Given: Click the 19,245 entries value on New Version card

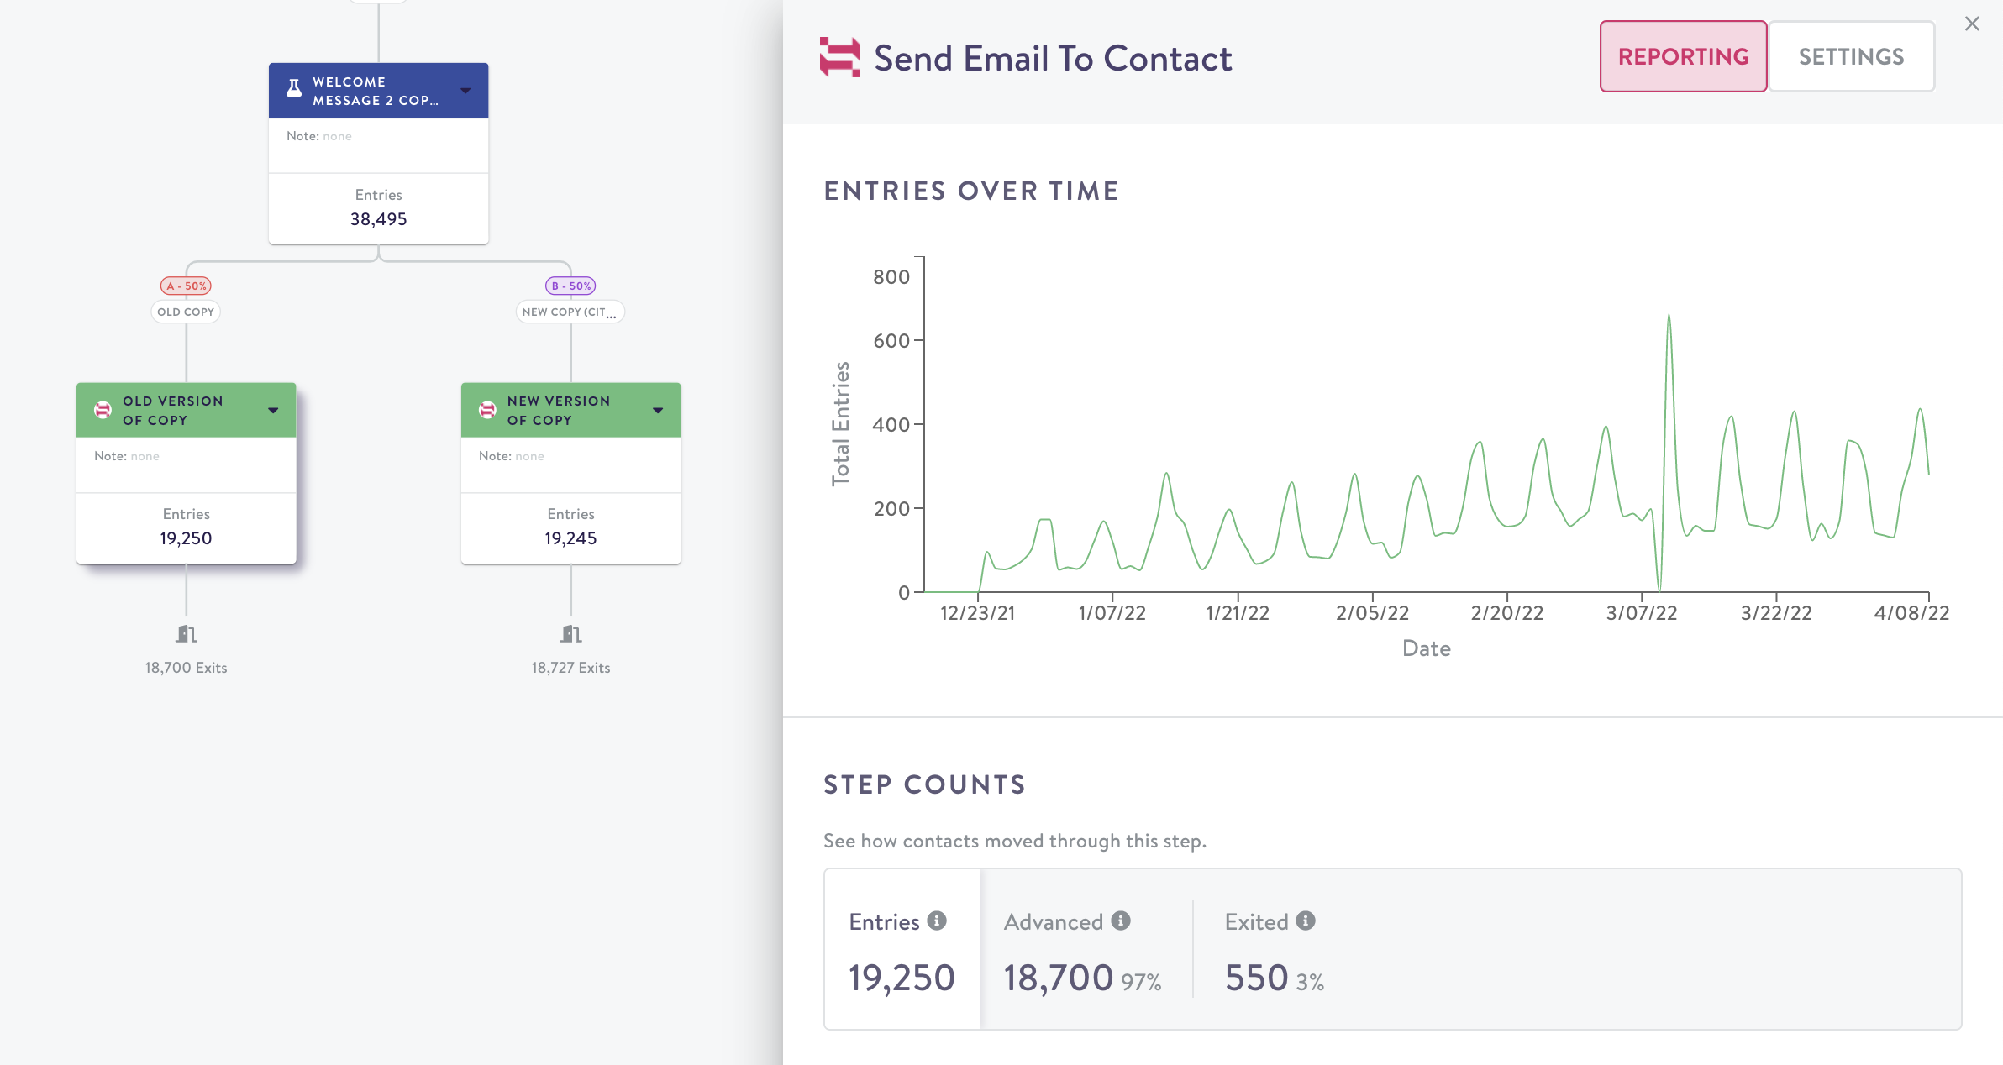Looking at the screenshot, I should (570, 538).
